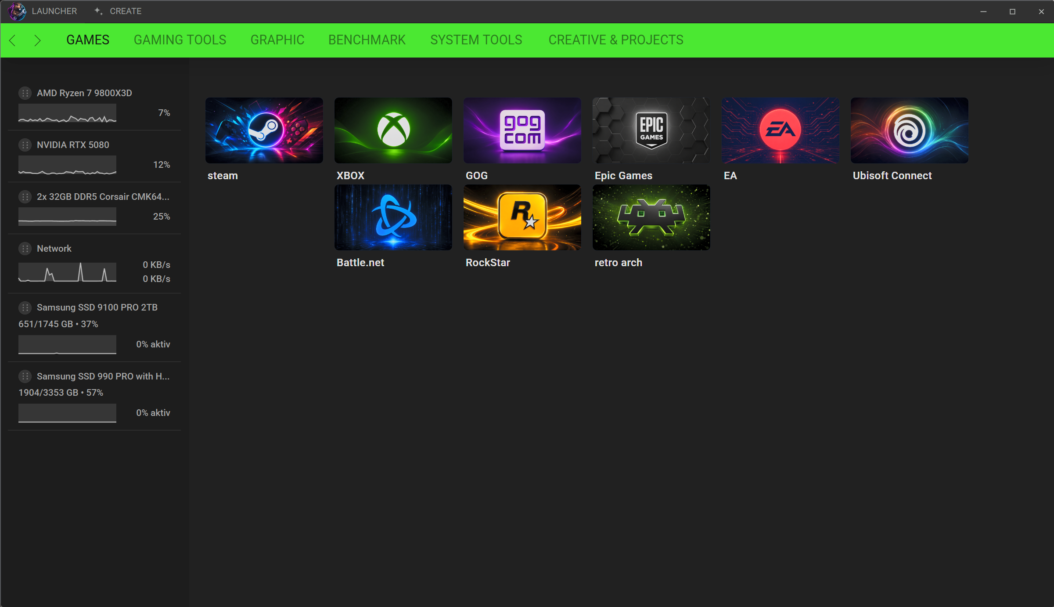Click the 'GOG' label text

click(x=477, y=176)
